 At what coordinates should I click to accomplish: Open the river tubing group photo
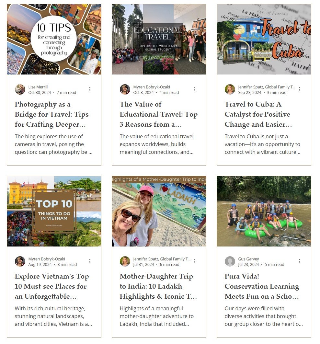[264, 211]
